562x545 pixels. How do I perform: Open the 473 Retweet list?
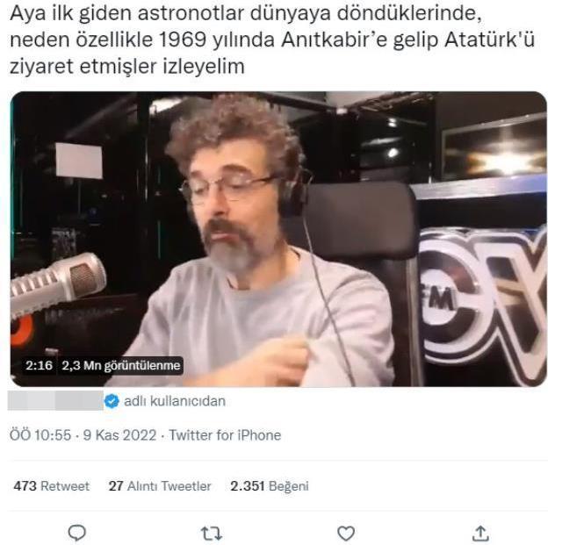51,486
